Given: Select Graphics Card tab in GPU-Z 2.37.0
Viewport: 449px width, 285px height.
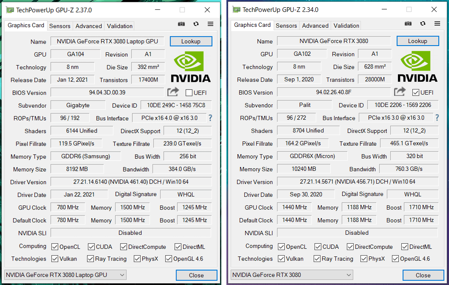Looking at the screenshot, I should [x=26, y=25].
